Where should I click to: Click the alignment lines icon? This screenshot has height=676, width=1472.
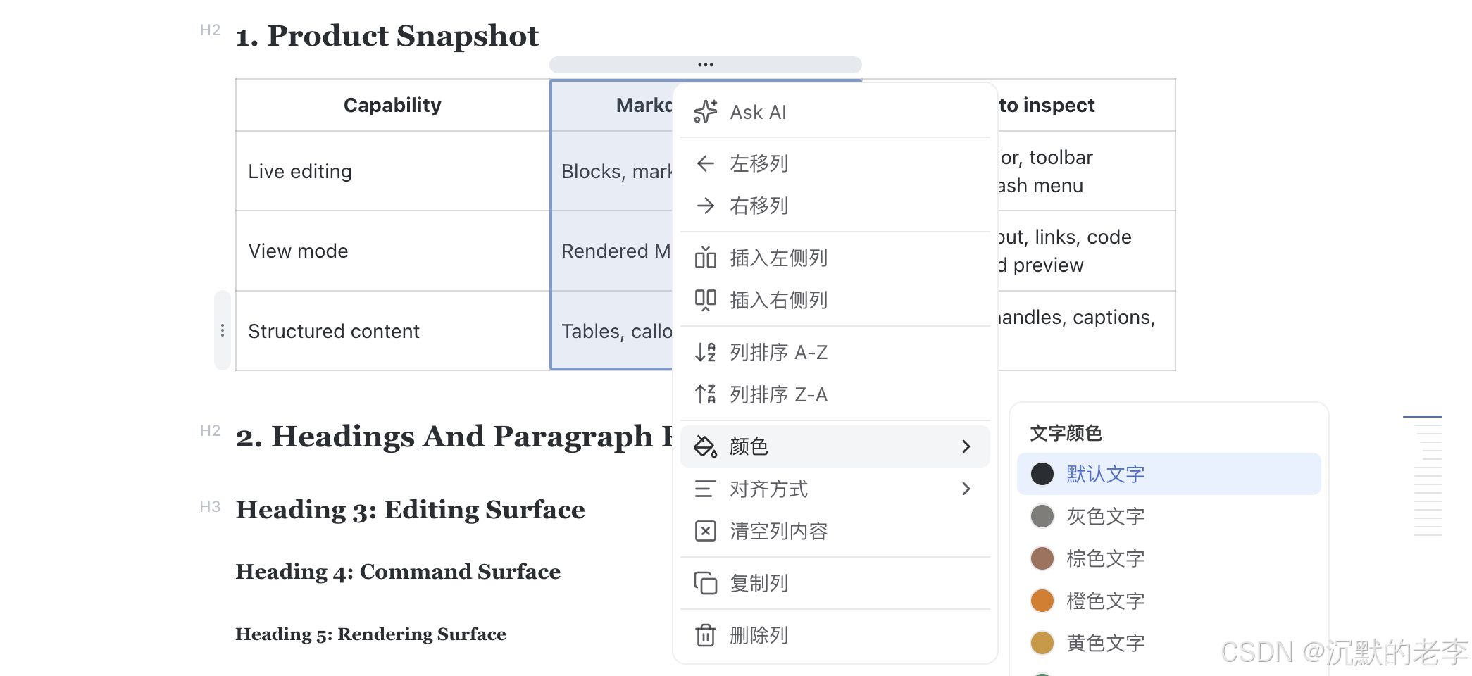coord(706,489)
